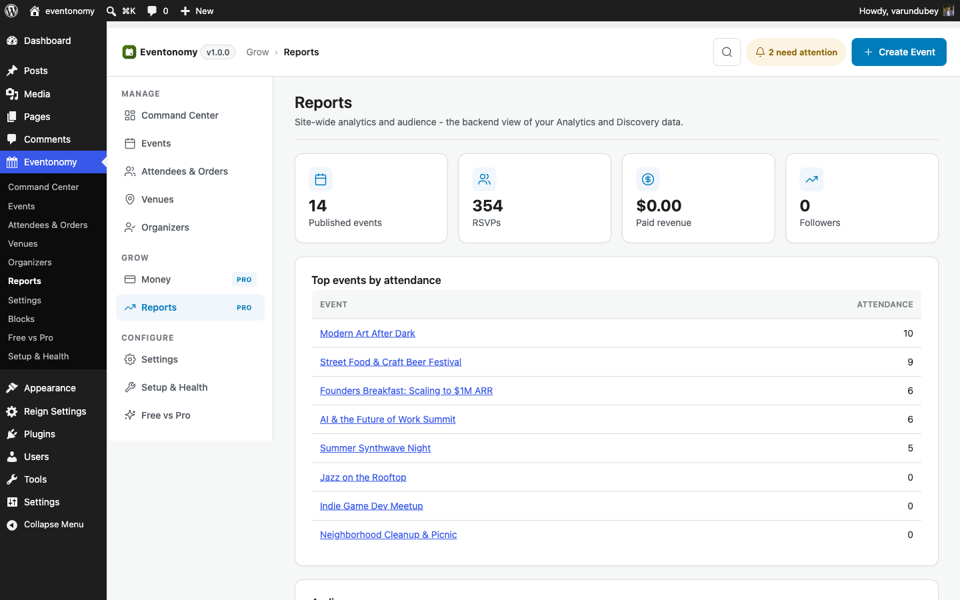Open AI & the Future of Work Summit

pos(387,419)
